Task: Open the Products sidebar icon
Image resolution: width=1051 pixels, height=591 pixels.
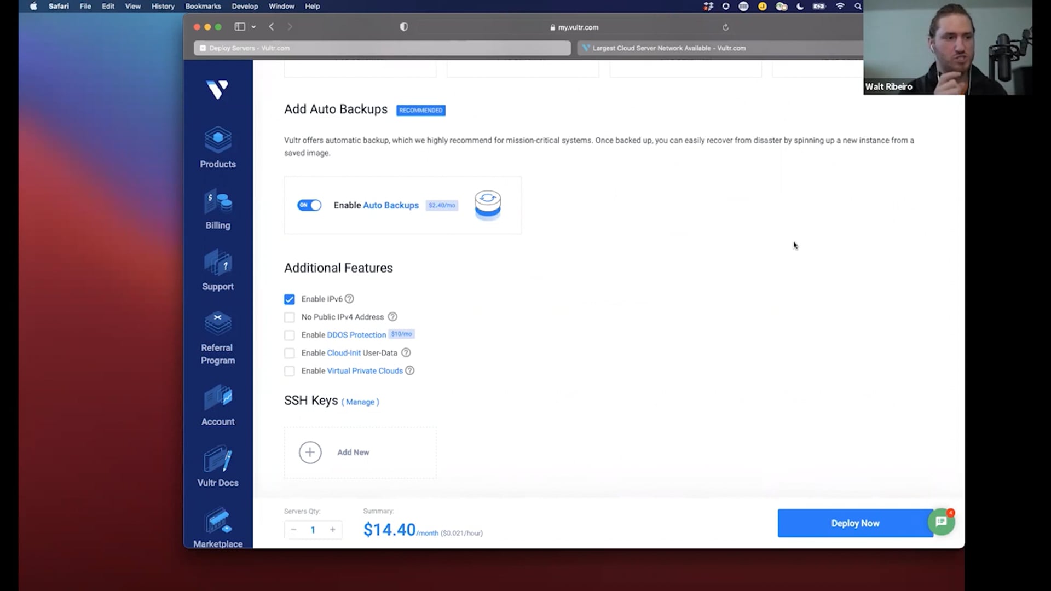Action: 218,141
